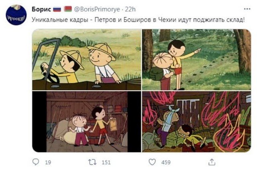Click the tweet text about Петров и Боширов
The image size is (257, 175).
(138, 20)
